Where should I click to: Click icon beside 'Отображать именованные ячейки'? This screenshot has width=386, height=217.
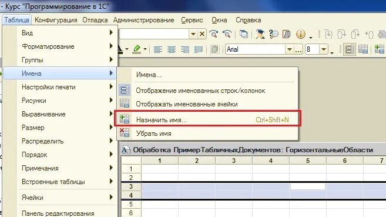125,104
